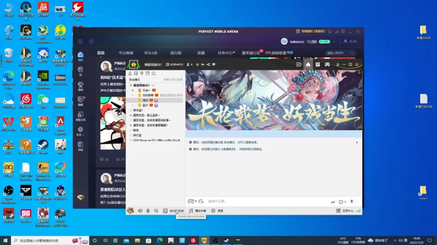Mute the speaker at YY bottom bar
The image size is (437, 245).
pyautogui.click(x=140, y=211)
